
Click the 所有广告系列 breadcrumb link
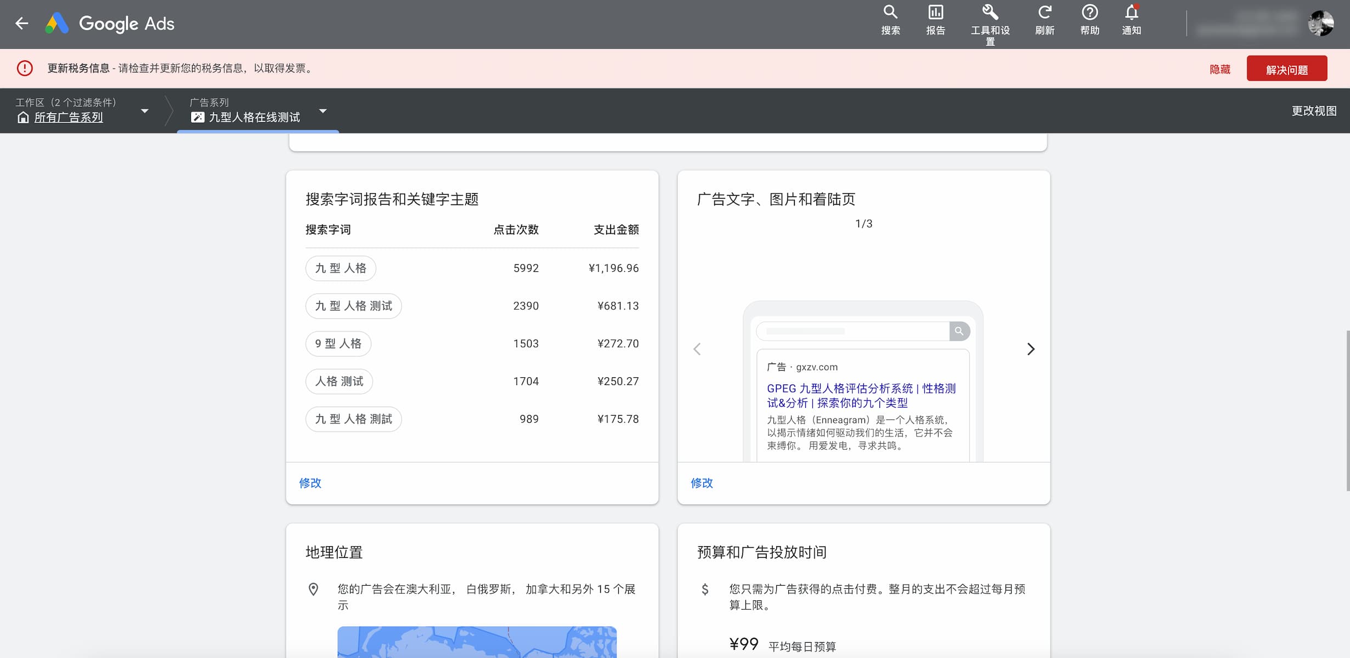69,117
